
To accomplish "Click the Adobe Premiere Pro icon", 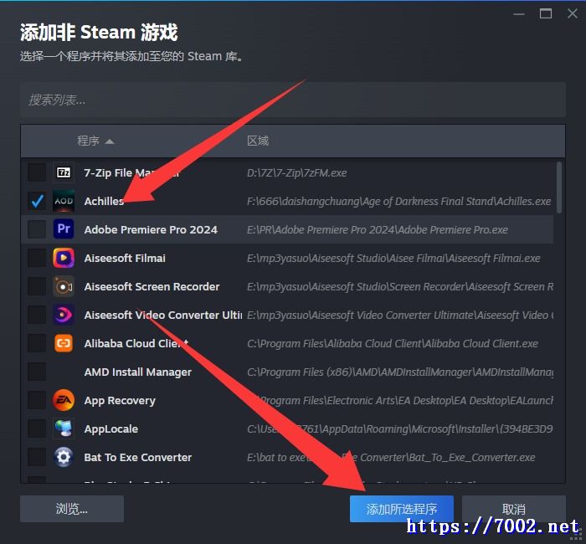I will coord(64,229).
